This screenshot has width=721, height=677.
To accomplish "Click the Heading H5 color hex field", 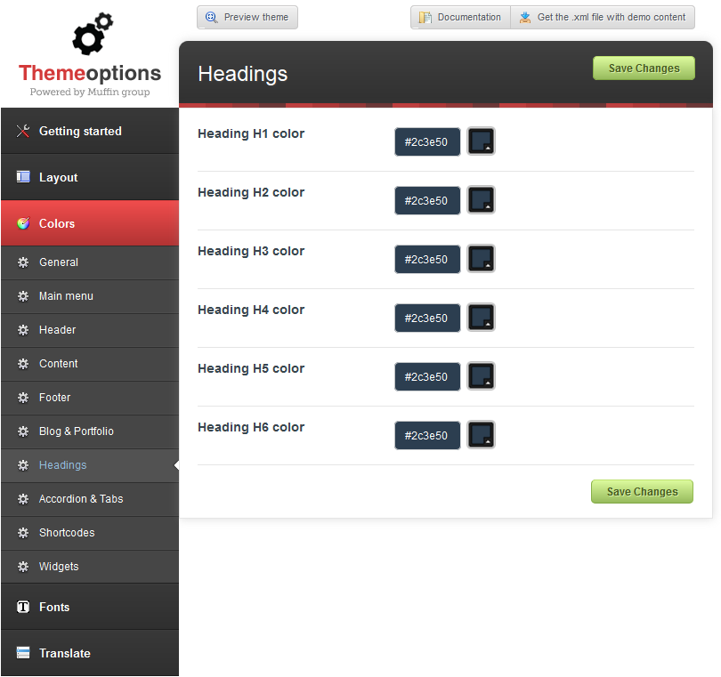I will [x=427, y=377].
